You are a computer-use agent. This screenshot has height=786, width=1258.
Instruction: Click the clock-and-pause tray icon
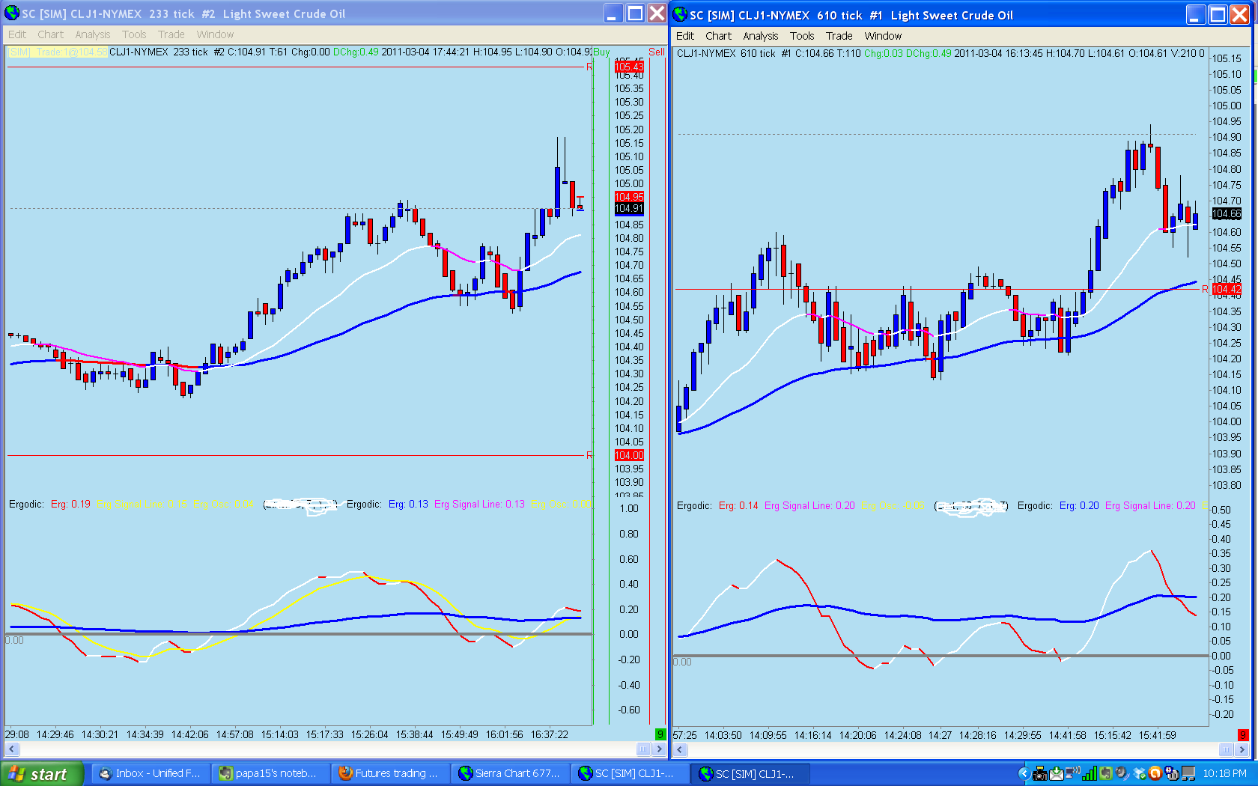1172,773
